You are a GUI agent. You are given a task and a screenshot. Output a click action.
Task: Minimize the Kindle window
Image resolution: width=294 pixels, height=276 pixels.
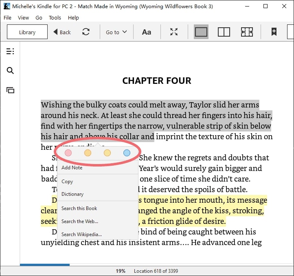pos(247,6)
